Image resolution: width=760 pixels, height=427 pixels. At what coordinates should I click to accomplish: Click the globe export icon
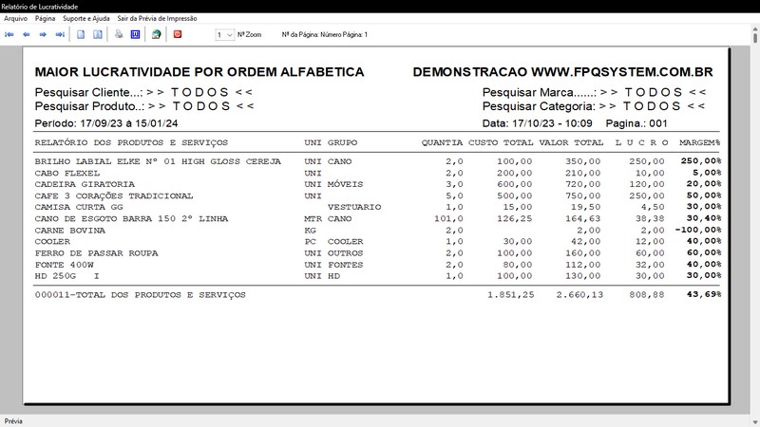[x=156, y=34]
